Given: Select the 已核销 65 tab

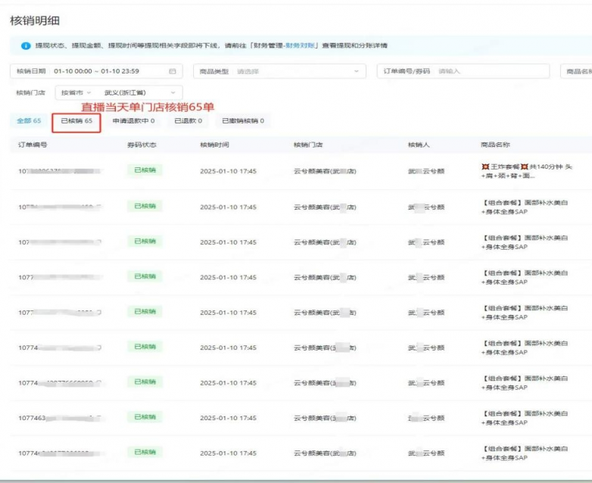Looking at the screenshot, I should tap(76, 120).
